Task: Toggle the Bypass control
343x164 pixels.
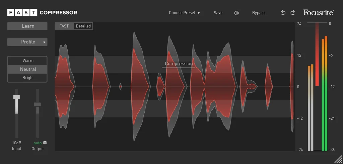Action: 259,13
